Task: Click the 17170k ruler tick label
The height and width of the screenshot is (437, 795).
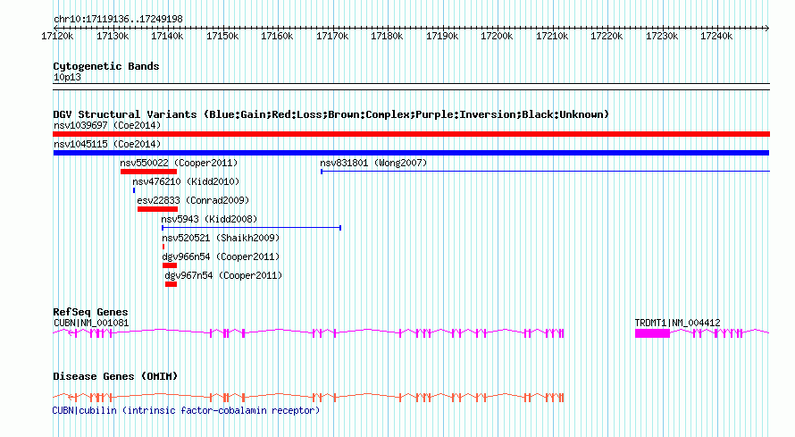Action: (332, 36)
